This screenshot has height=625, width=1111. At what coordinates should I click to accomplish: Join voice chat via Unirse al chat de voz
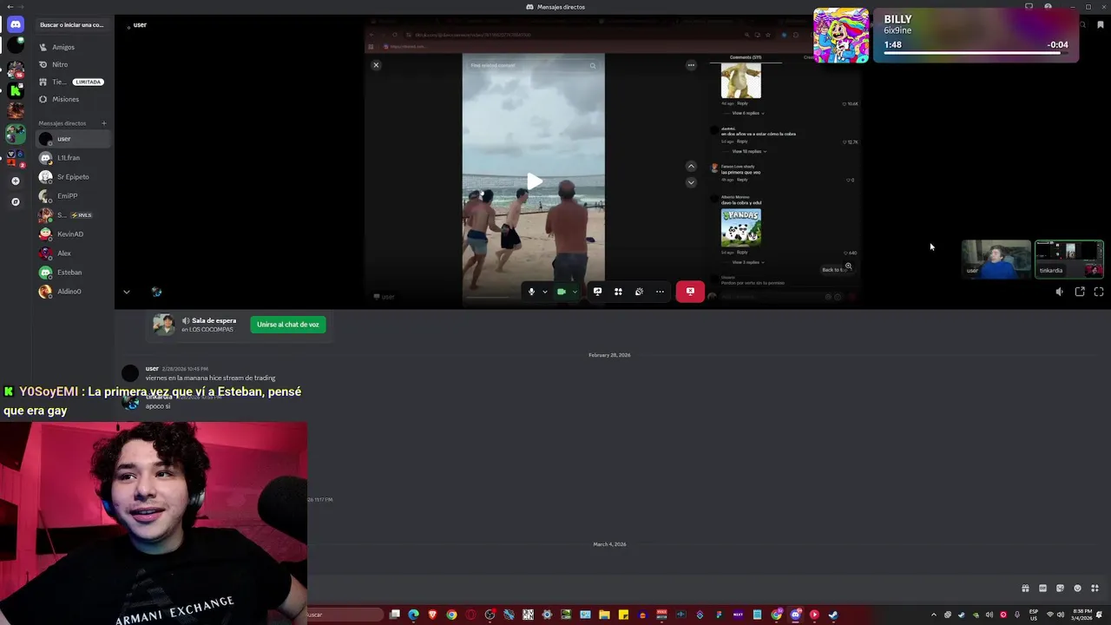288,325
